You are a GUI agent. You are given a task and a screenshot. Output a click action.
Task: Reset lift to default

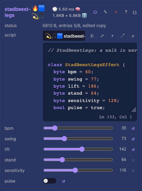click(133, 149)
